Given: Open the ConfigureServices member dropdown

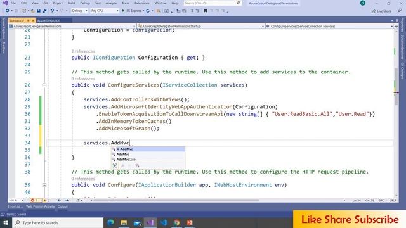Looking at the screenshot, I should coord(329,26).
